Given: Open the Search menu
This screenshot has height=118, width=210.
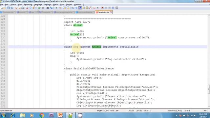Looking at the screenshot, I should [x=13, y=5].
